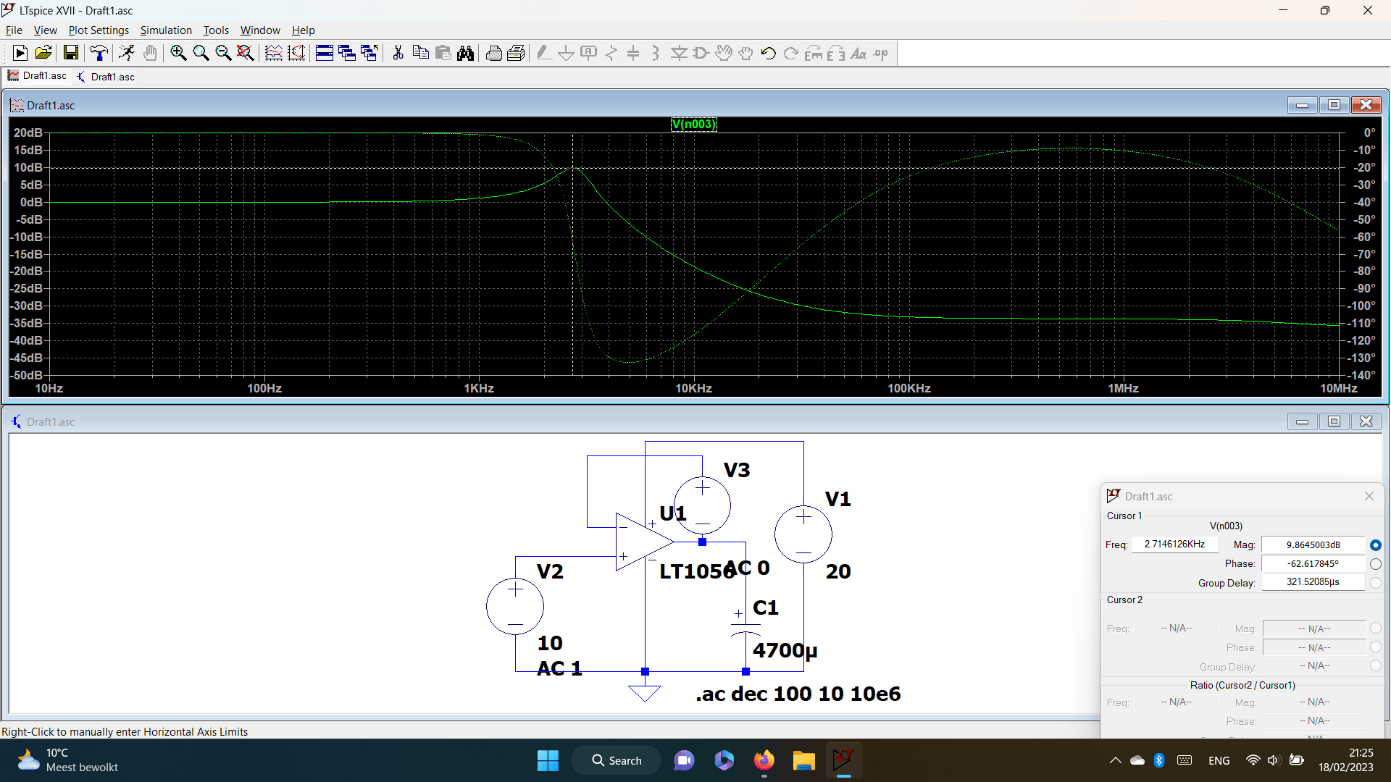This screenshot has height=782, width=1391.
Task: Click the Mirror toolbar icon
Action: [836, 53]
